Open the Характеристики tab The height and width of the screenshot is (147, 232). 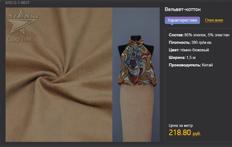tap(182, 20)
